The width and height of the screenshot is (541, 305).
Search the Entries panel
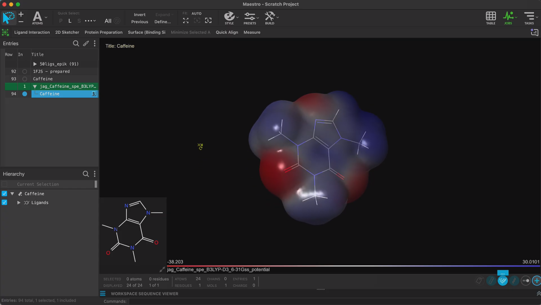(x=76, y=44)
